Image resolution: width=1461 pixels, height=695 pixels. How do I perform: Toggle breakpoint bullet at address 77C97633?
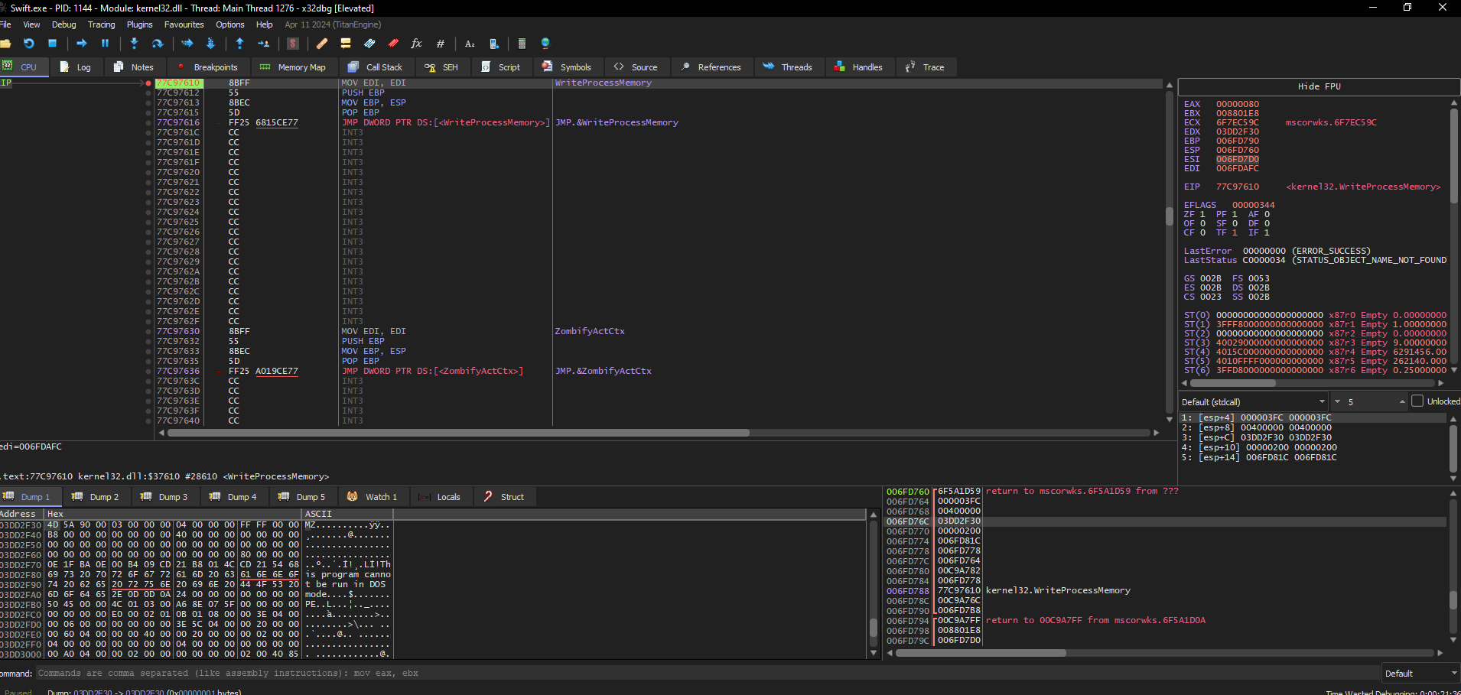148,352
